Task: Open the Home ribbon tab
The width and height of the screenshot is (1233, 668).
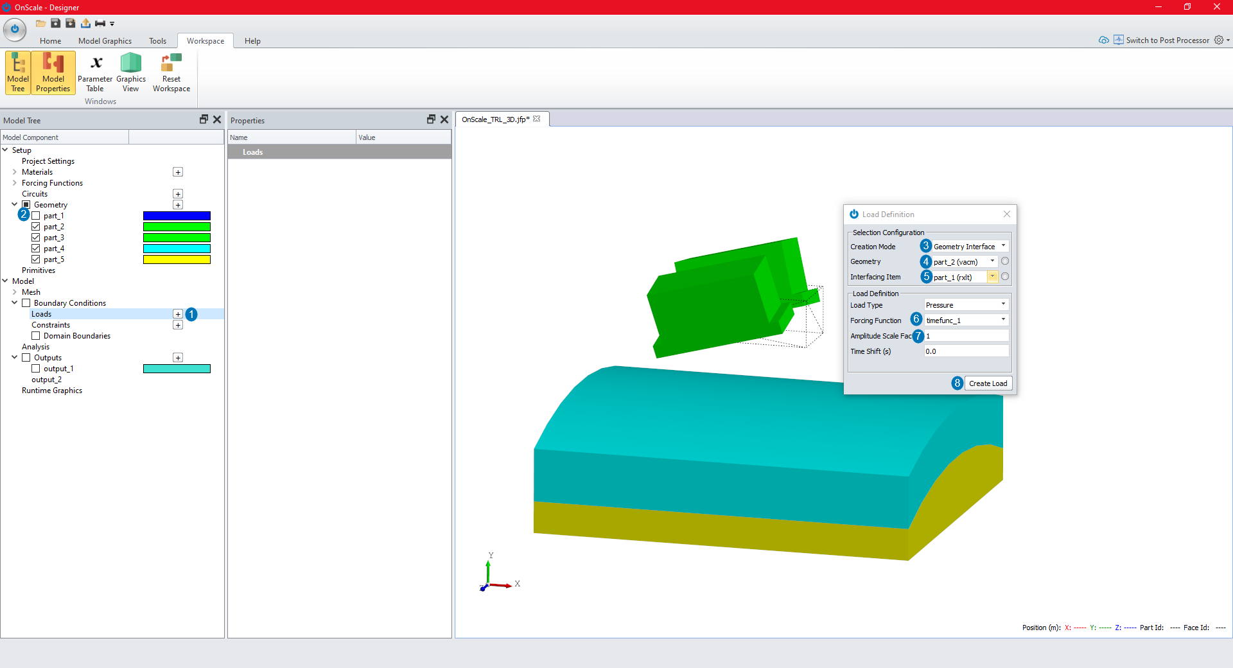Action: [x=51, y=40]
